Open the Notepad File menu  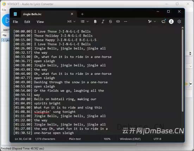15,22
